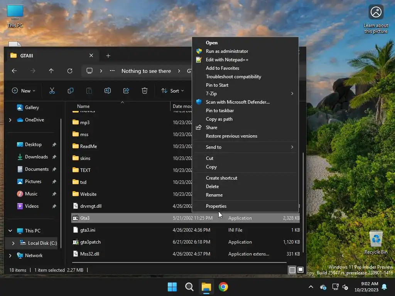Viewport: 395px width, 296px height.
Task: Select the skins folder
Action: tap(85, 158)
